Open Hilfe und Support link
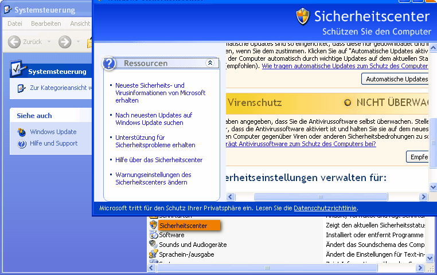Viewport: 437px width, 275px height. coord(54,143)
